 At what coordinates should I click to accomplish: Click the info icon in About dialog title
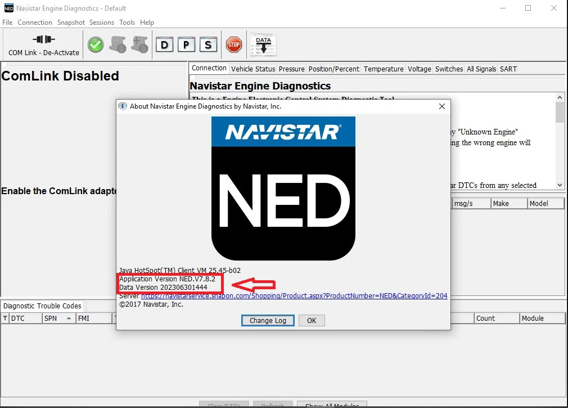click(123, 106)
